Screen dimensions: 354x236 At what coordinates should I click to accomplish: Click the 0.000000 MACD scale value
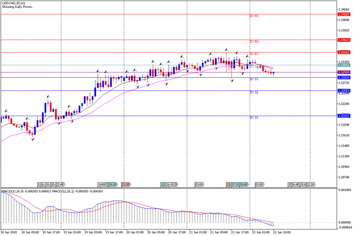click(x=345, y=223)
